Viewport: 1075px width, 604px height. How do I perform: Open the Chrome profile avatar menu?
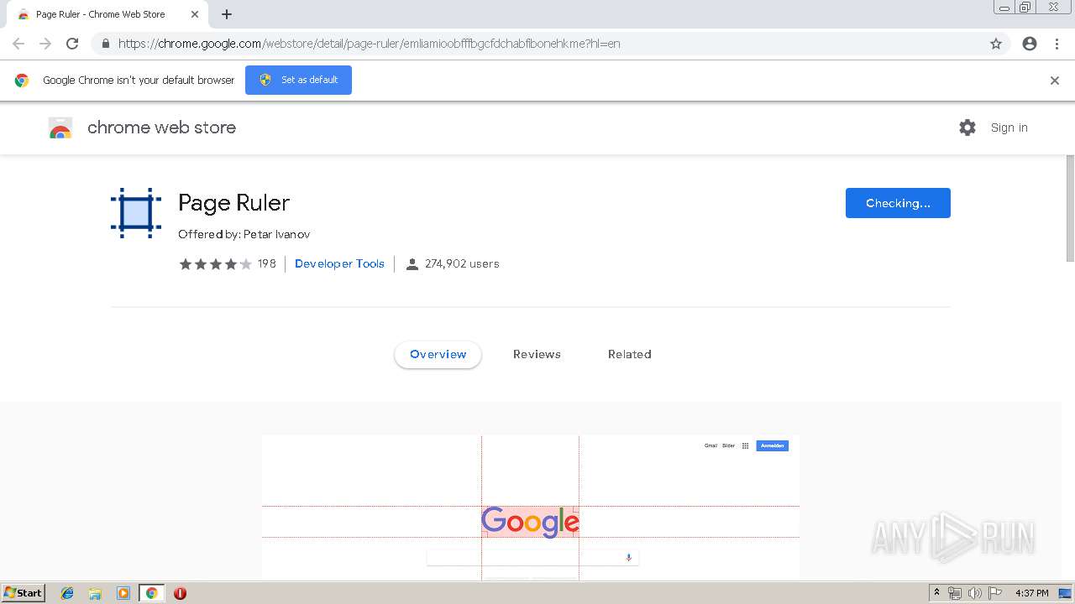point(1030,44)
